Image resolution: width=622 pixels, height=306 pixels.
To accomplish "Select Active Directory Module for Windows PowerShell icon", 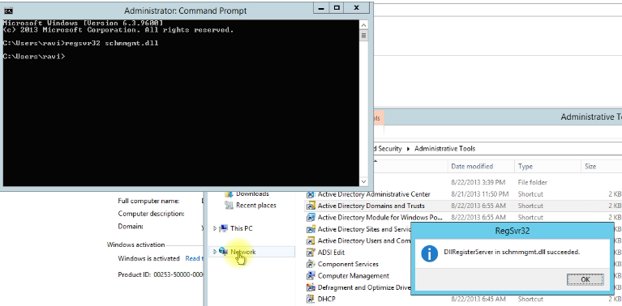I will coord(311,218).
